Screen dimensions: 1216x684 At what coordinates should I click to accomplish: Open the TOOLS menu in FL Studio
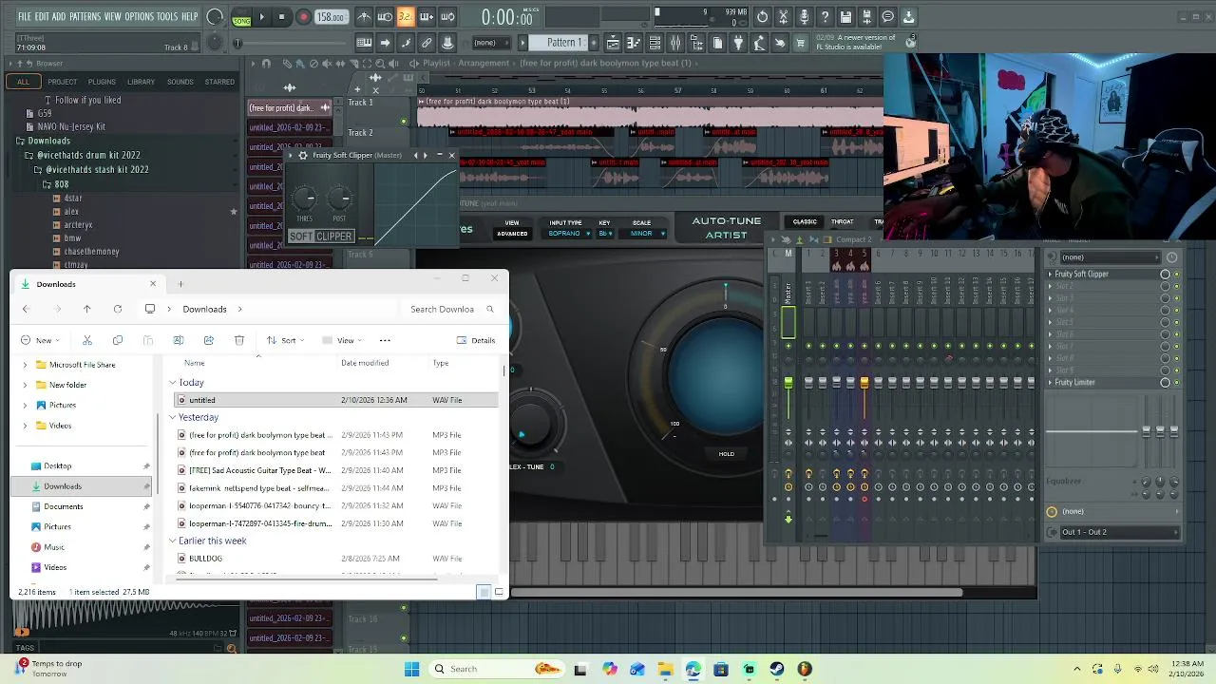[167, 17]
